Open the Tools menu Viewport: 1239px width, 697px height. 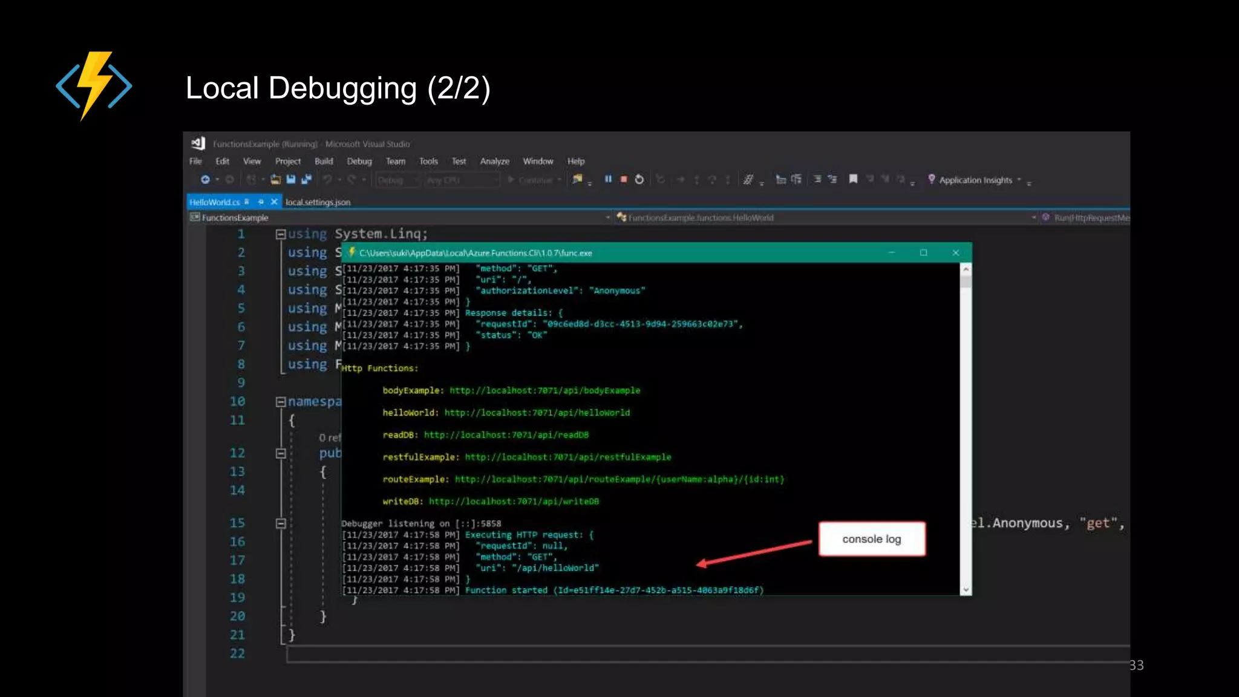tap(428, 162)
